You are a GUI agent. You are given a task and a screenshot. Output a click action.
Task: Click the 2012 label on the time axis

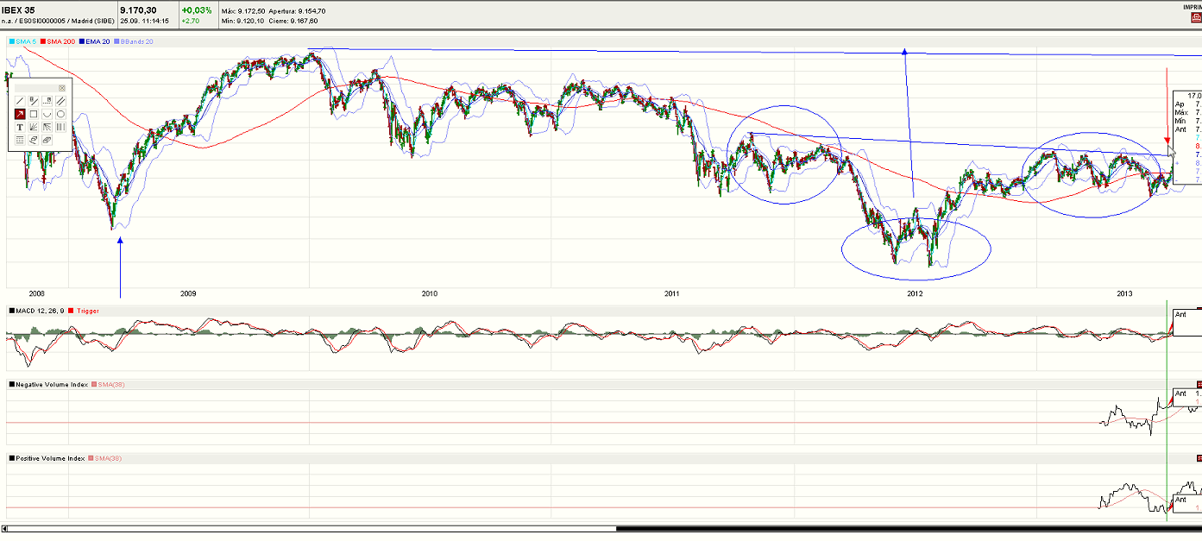click(916, 293)
